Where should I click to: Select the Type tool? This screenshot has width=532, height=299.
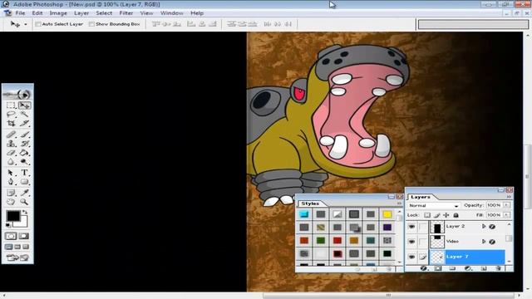click(24, 173)
